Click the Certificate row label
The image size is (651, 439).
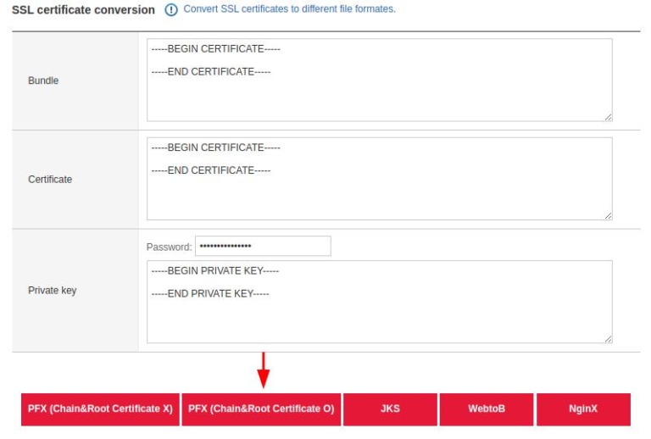point(50,180)
